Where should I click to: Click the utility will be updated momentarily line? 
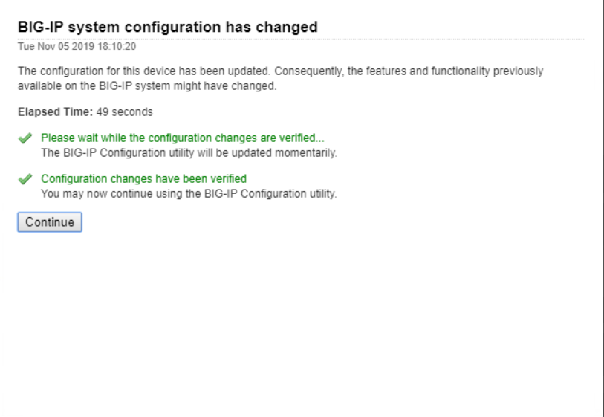[189, 152]
